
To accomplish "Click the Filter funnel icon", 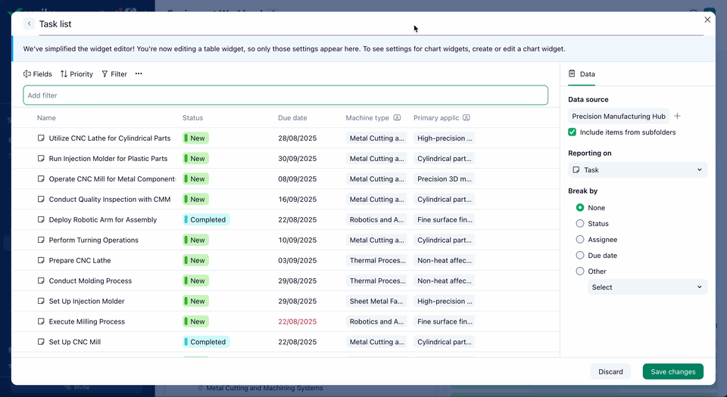I will coord(105,74).
